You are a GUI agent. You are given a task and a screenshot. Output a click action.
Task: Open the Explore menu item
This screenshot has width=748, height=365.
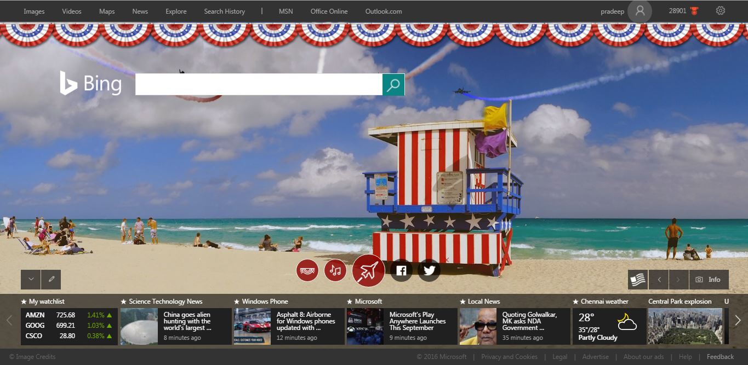[x=176, y=11]
